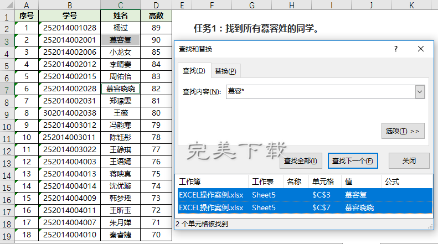Select the cell containing 朱月婵
Screen dimensions: 438x244
point(120,223)
